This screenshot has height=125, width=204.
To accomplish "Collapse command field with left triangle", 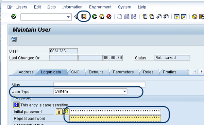I will (75, 17).
